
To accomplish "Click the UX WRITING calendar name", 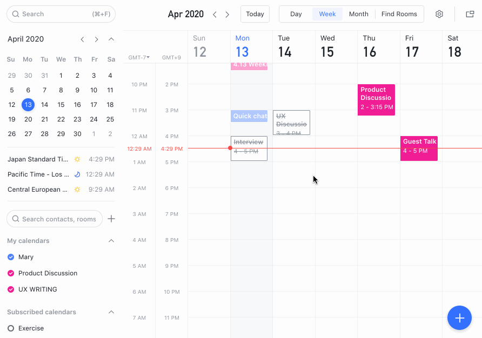I will pyautogui.click(x=37, y=289).
